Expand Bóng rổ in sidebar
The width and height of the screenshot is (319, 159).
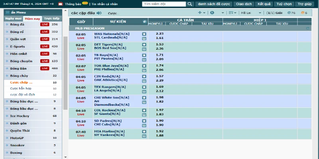tap(33, 32)
